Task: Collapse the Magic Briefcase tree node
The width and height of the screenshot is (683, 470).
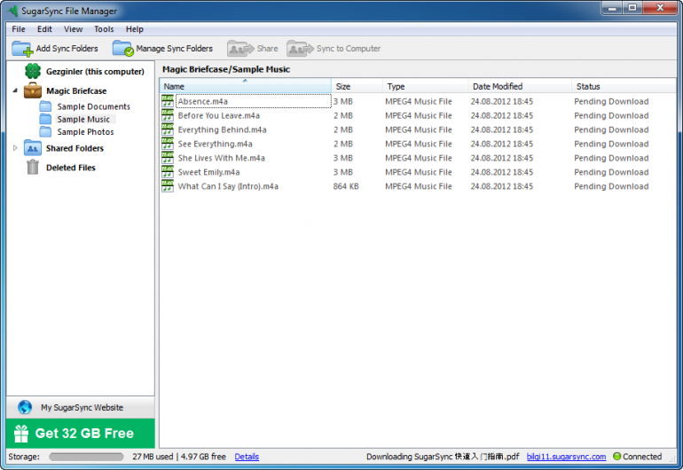Action: 15,90
